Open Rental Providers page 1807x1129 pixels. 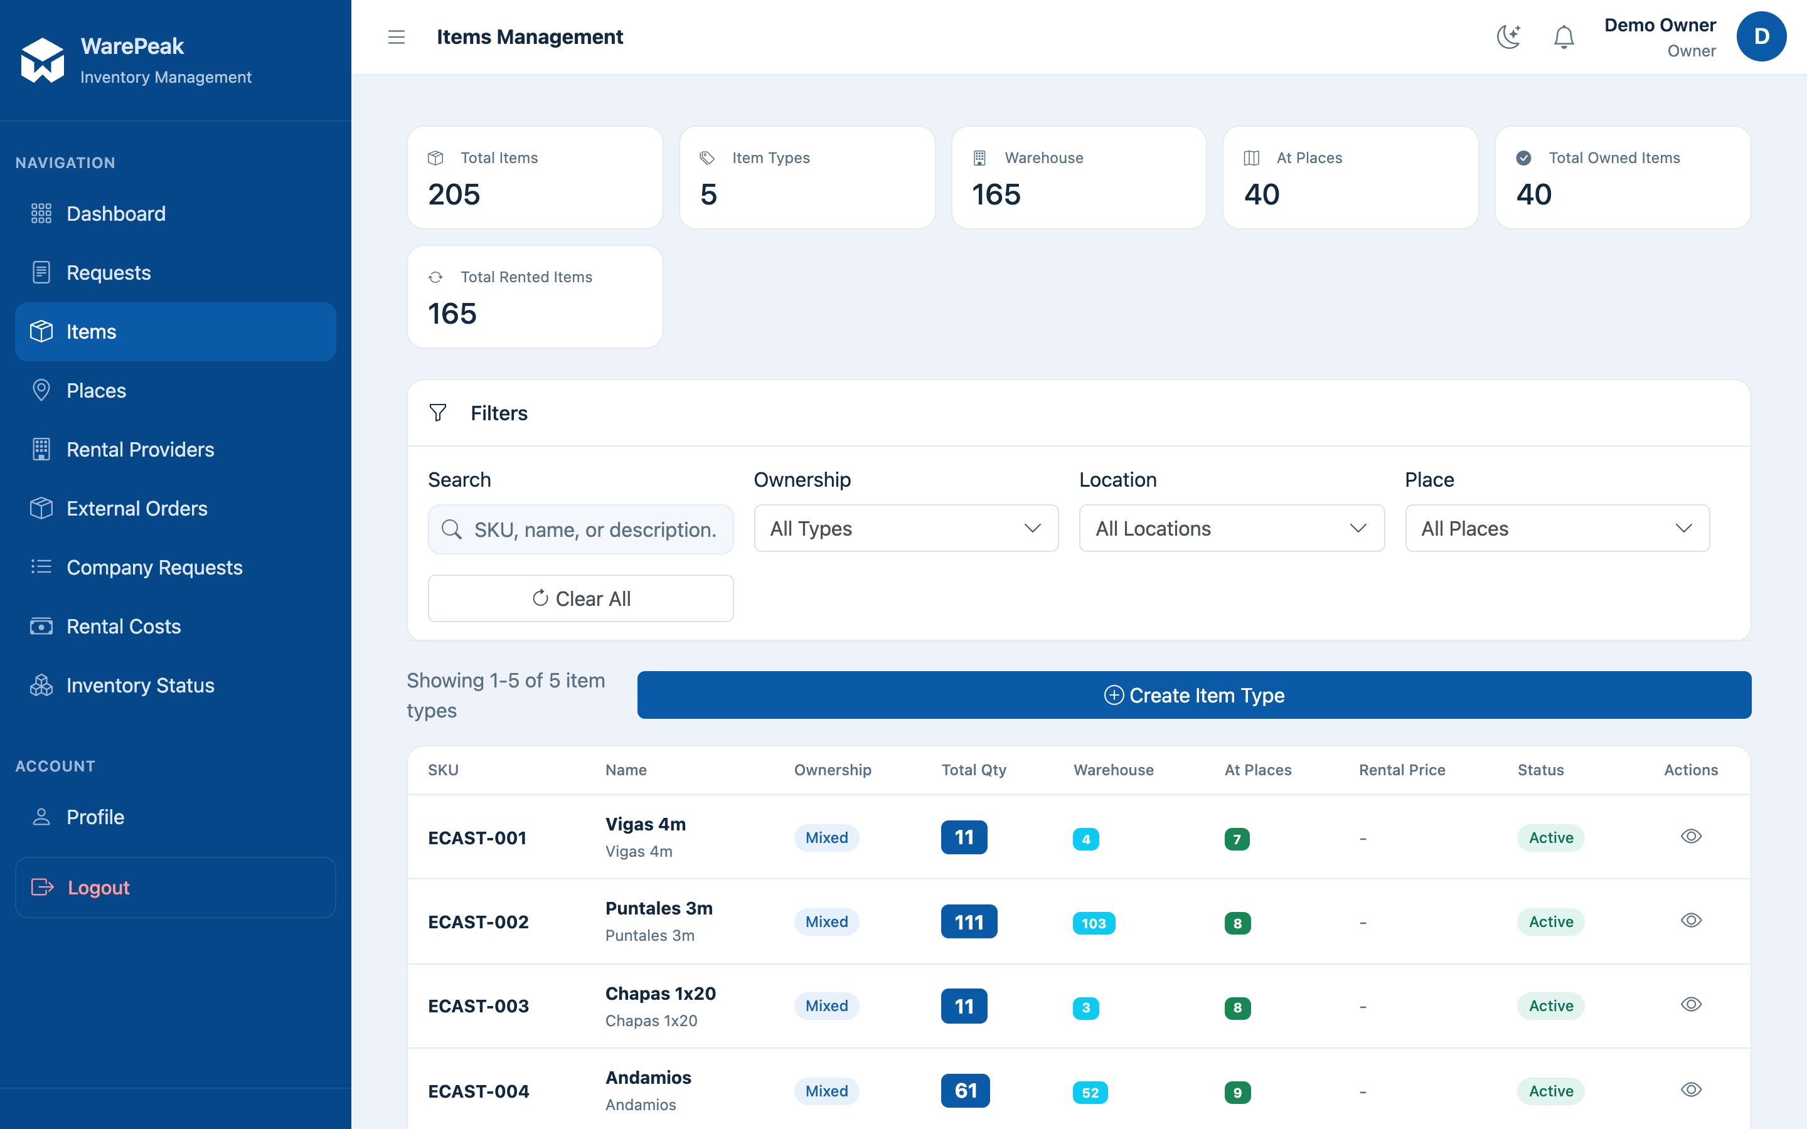(176, 450)
